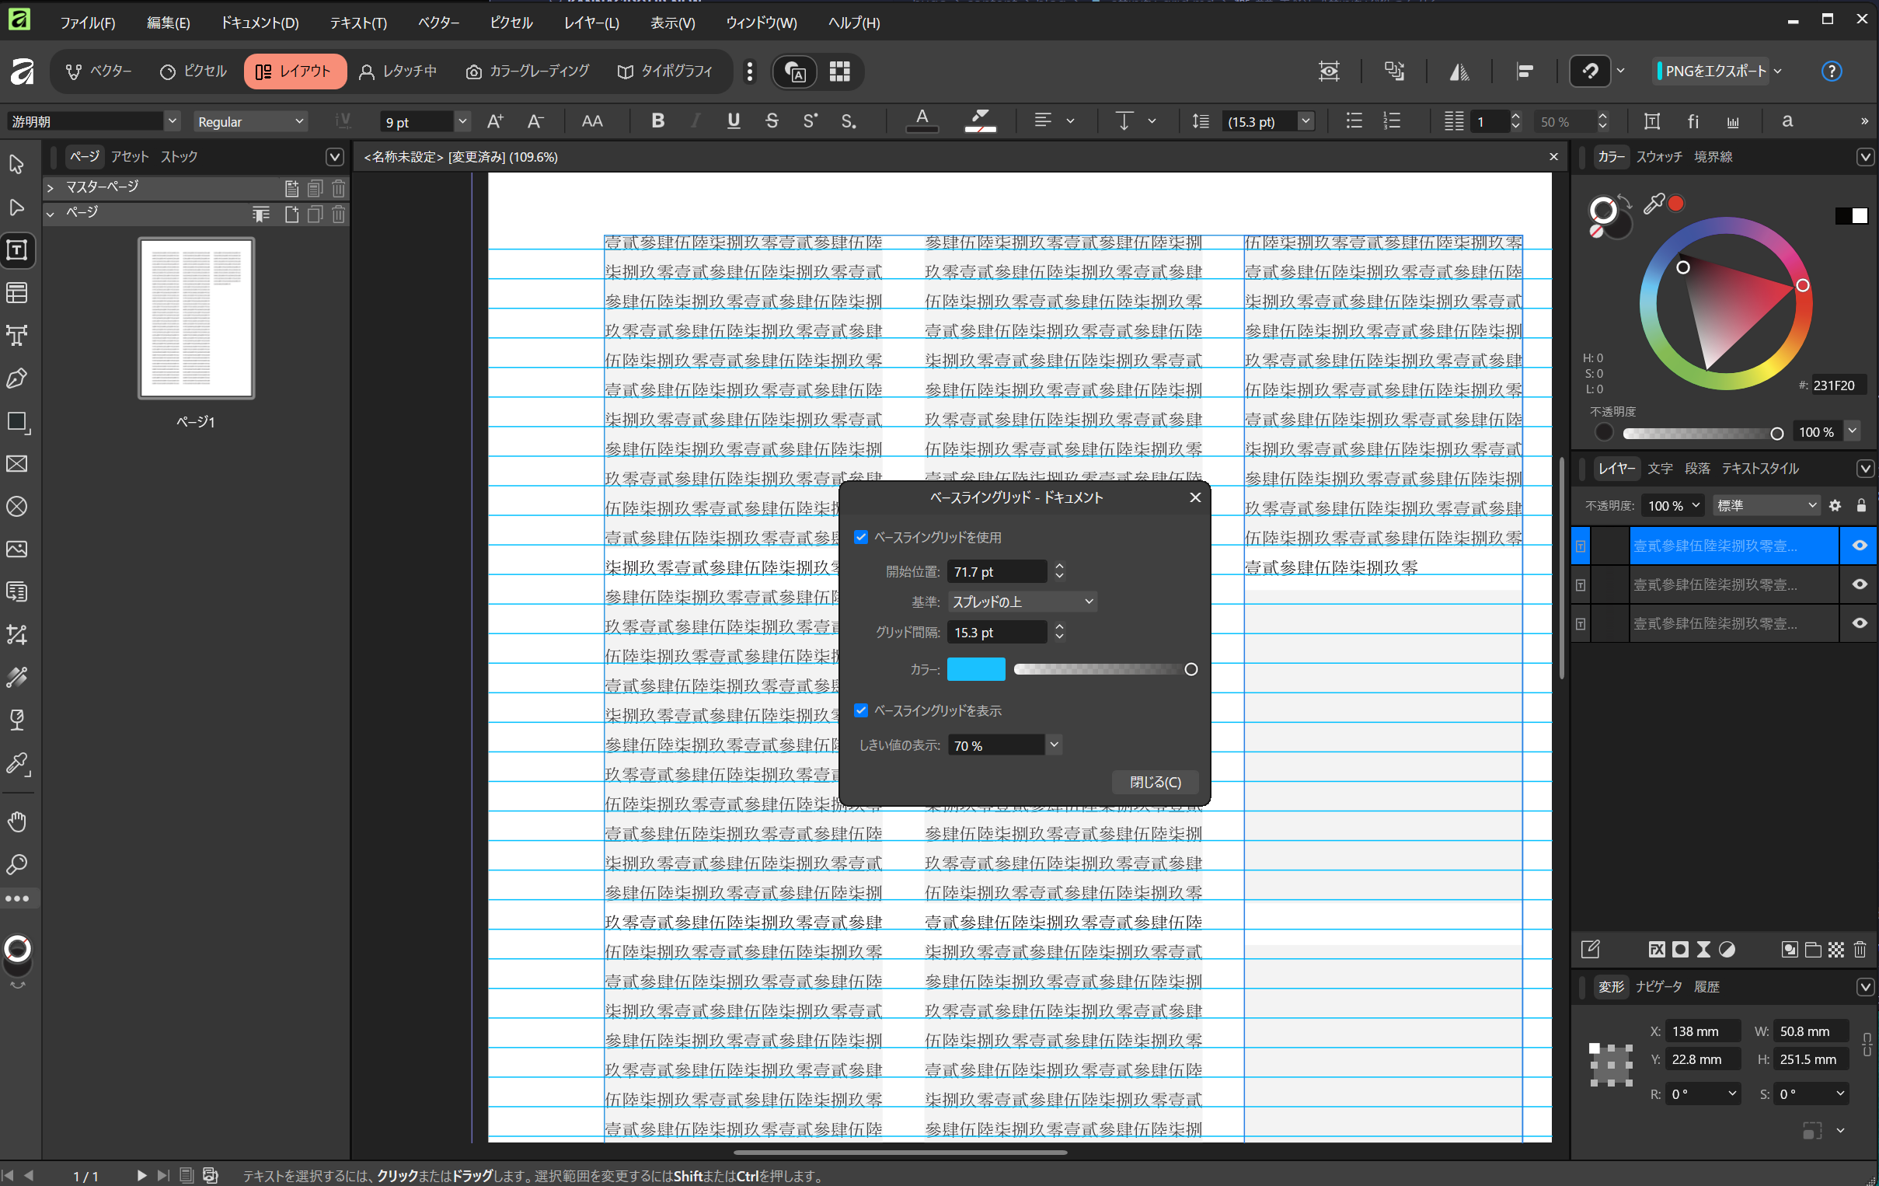Expand the マスターページ section

click(x=50, y=187)
